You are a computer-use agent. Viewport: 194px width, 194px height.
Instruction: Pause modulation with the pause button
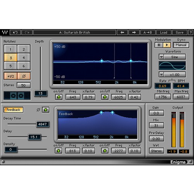pos(159,45)
